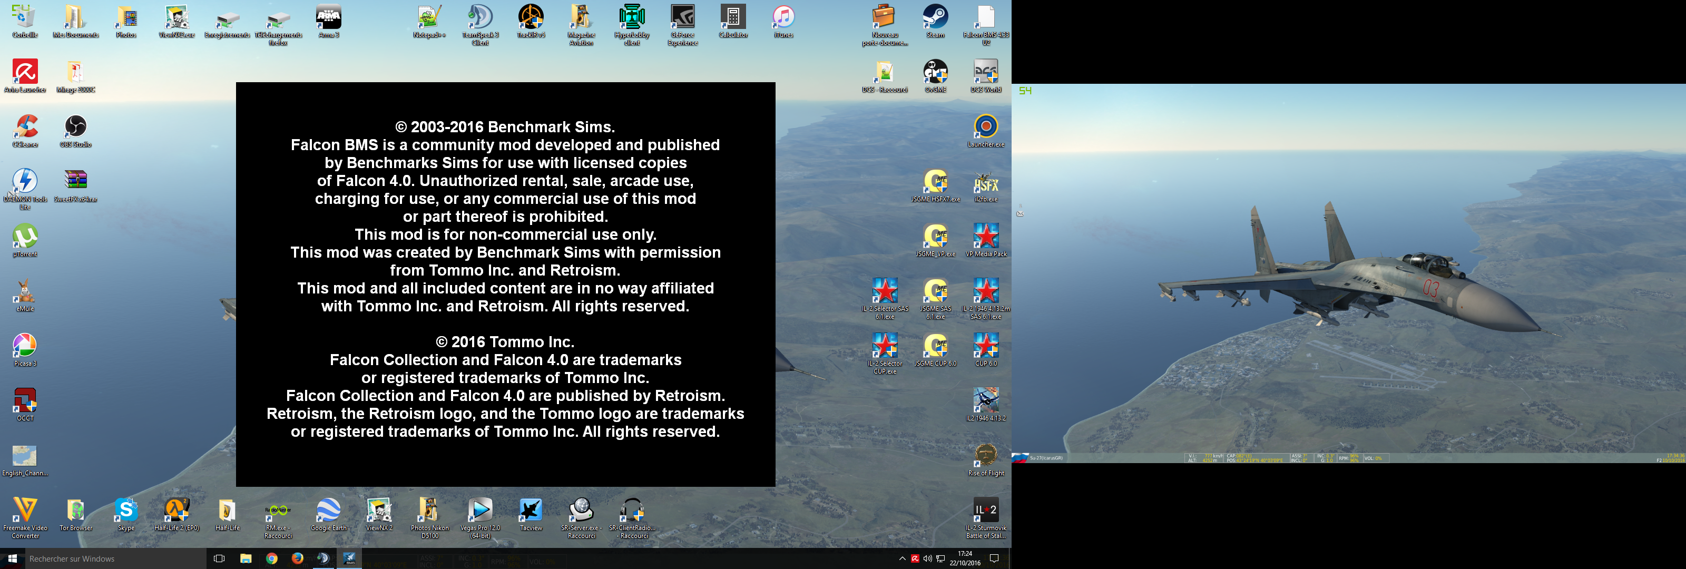1686x569 pixels.
Task: Open Skype desktop icon
Action: [126, 515]
